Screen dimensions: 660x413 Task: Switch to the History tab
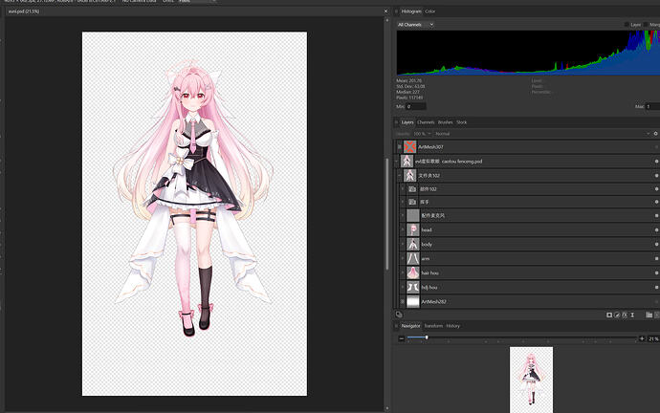click(x=452, y=326)
